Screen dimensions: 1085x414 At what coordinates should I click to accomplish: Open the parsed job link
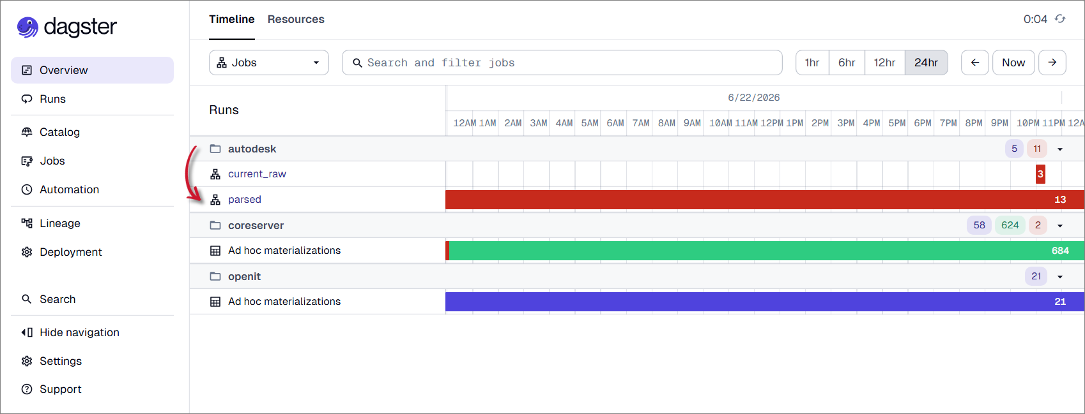245,200
